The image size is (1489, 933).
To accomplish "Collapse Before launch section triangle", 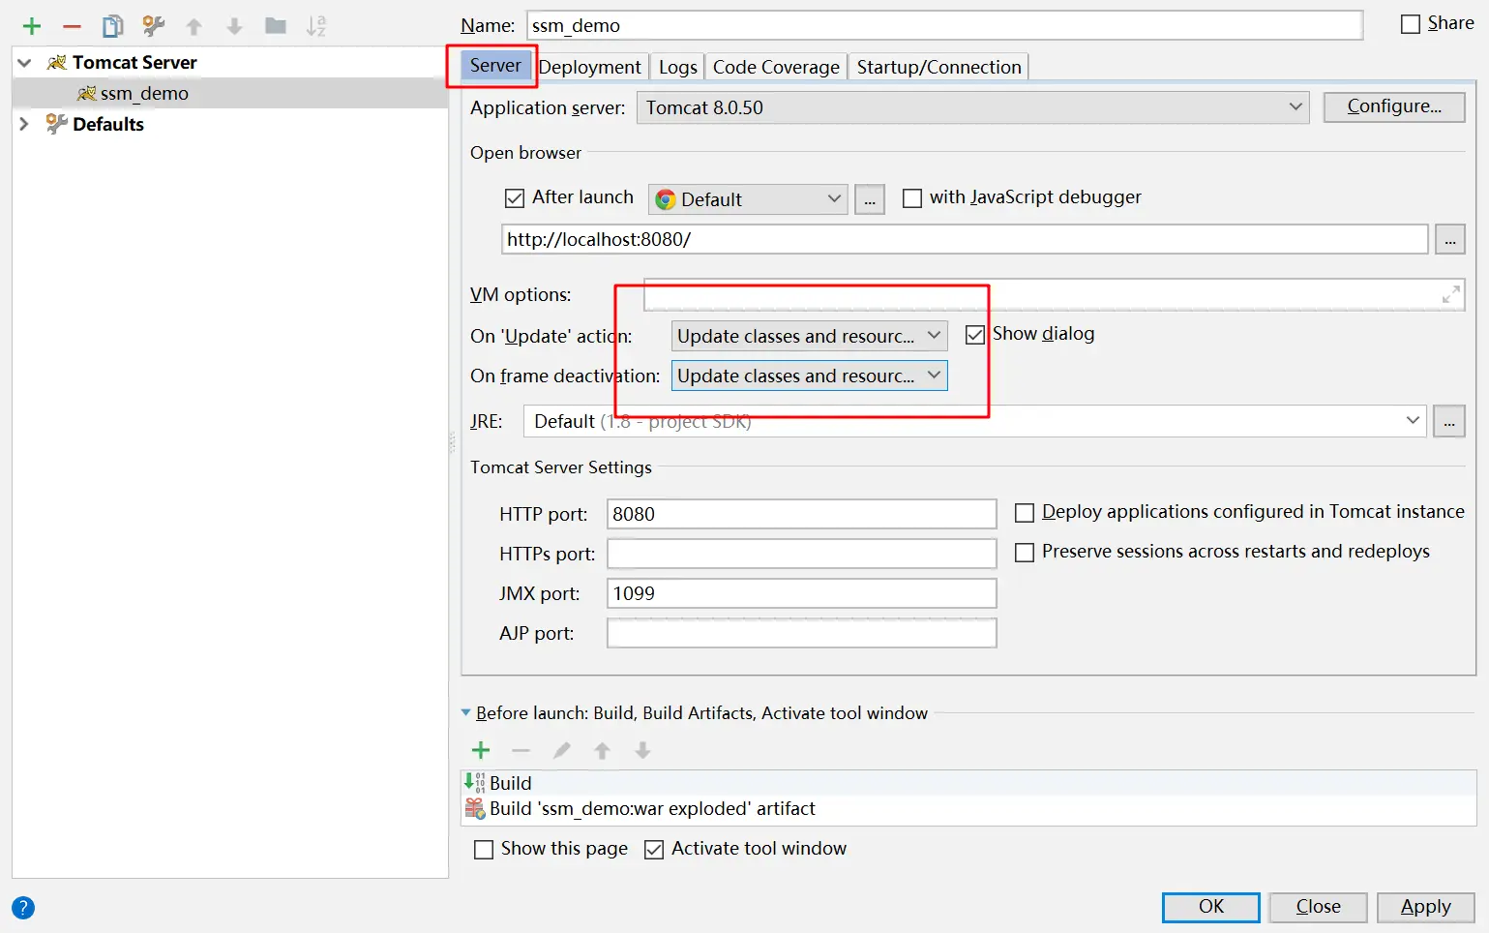I will [466, 713].
